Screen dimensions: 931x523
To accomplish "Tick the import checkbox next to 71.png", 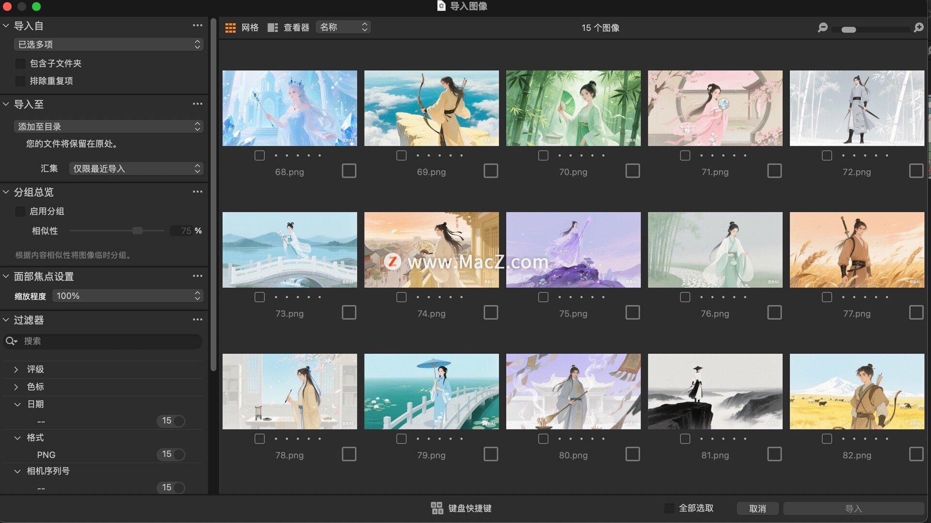I will click(x=774, y=171).
